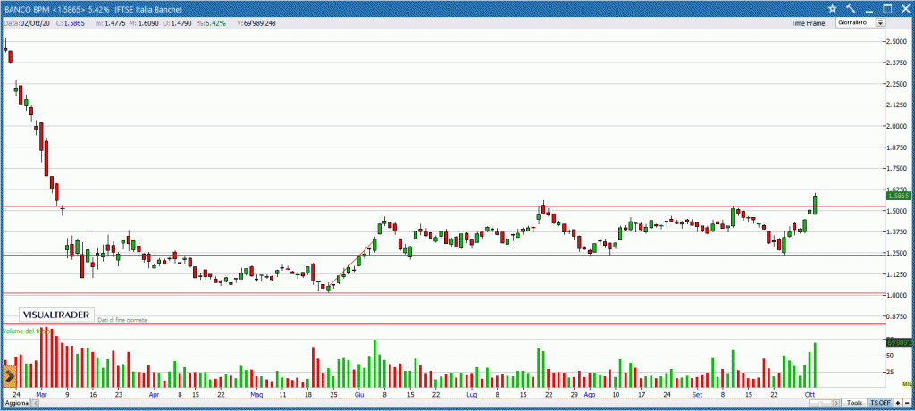Open the Tools menu
The image size is (915, 411).
click(855, 404)
